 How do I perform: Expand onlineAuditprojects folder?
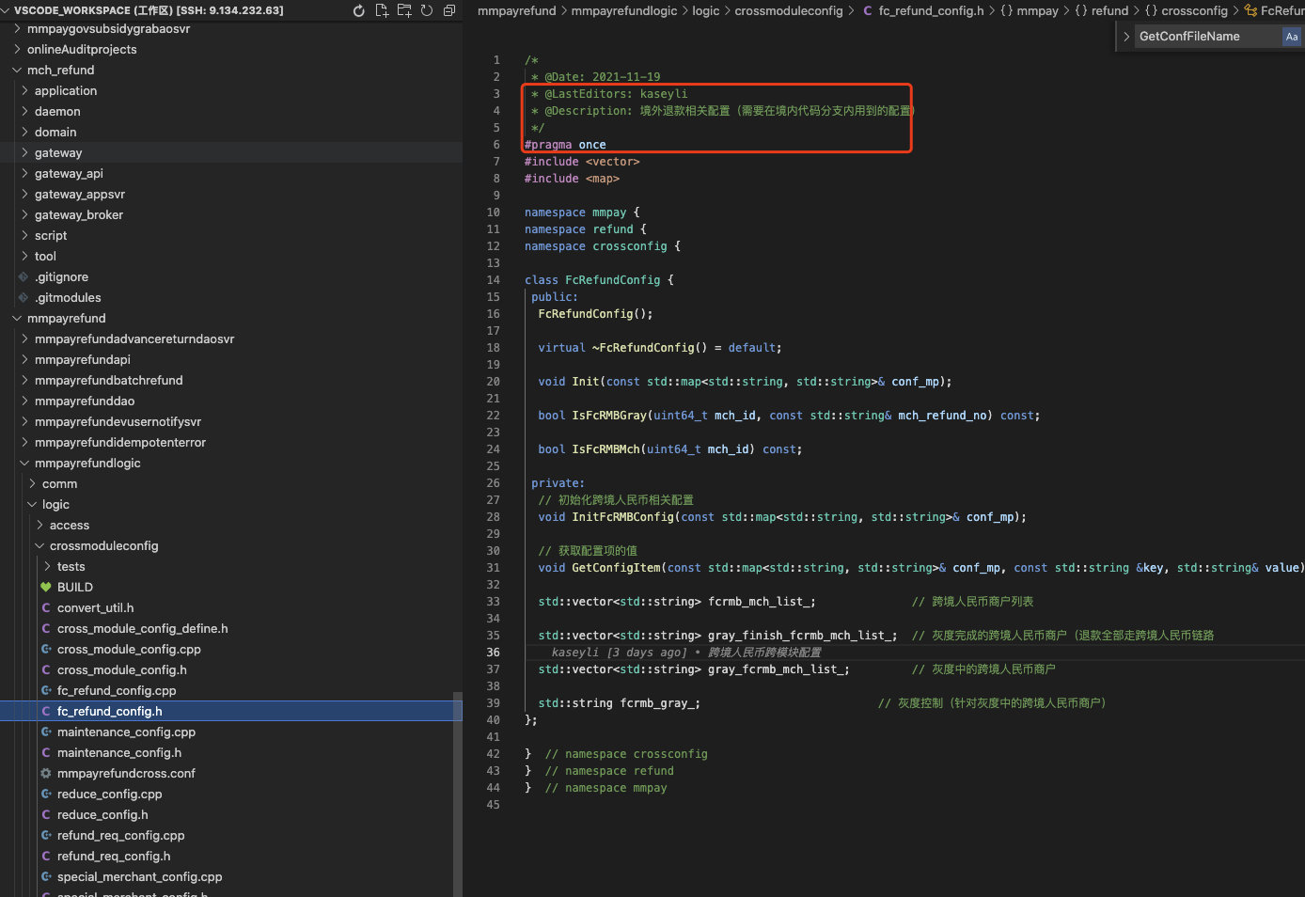17,49
